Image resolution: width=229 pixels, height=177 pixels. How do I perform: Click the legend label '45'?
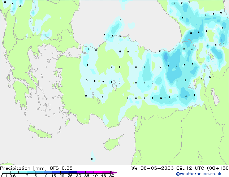103,176
